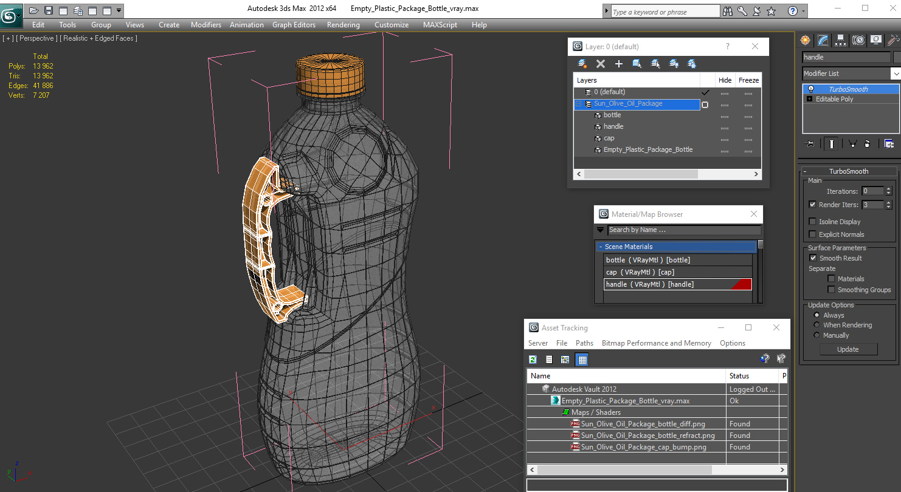This screenshot has width=901, height=492.
Task: Switch to the Hierarchy command panel
Action: pyautogui.click(x=840, y=40)
